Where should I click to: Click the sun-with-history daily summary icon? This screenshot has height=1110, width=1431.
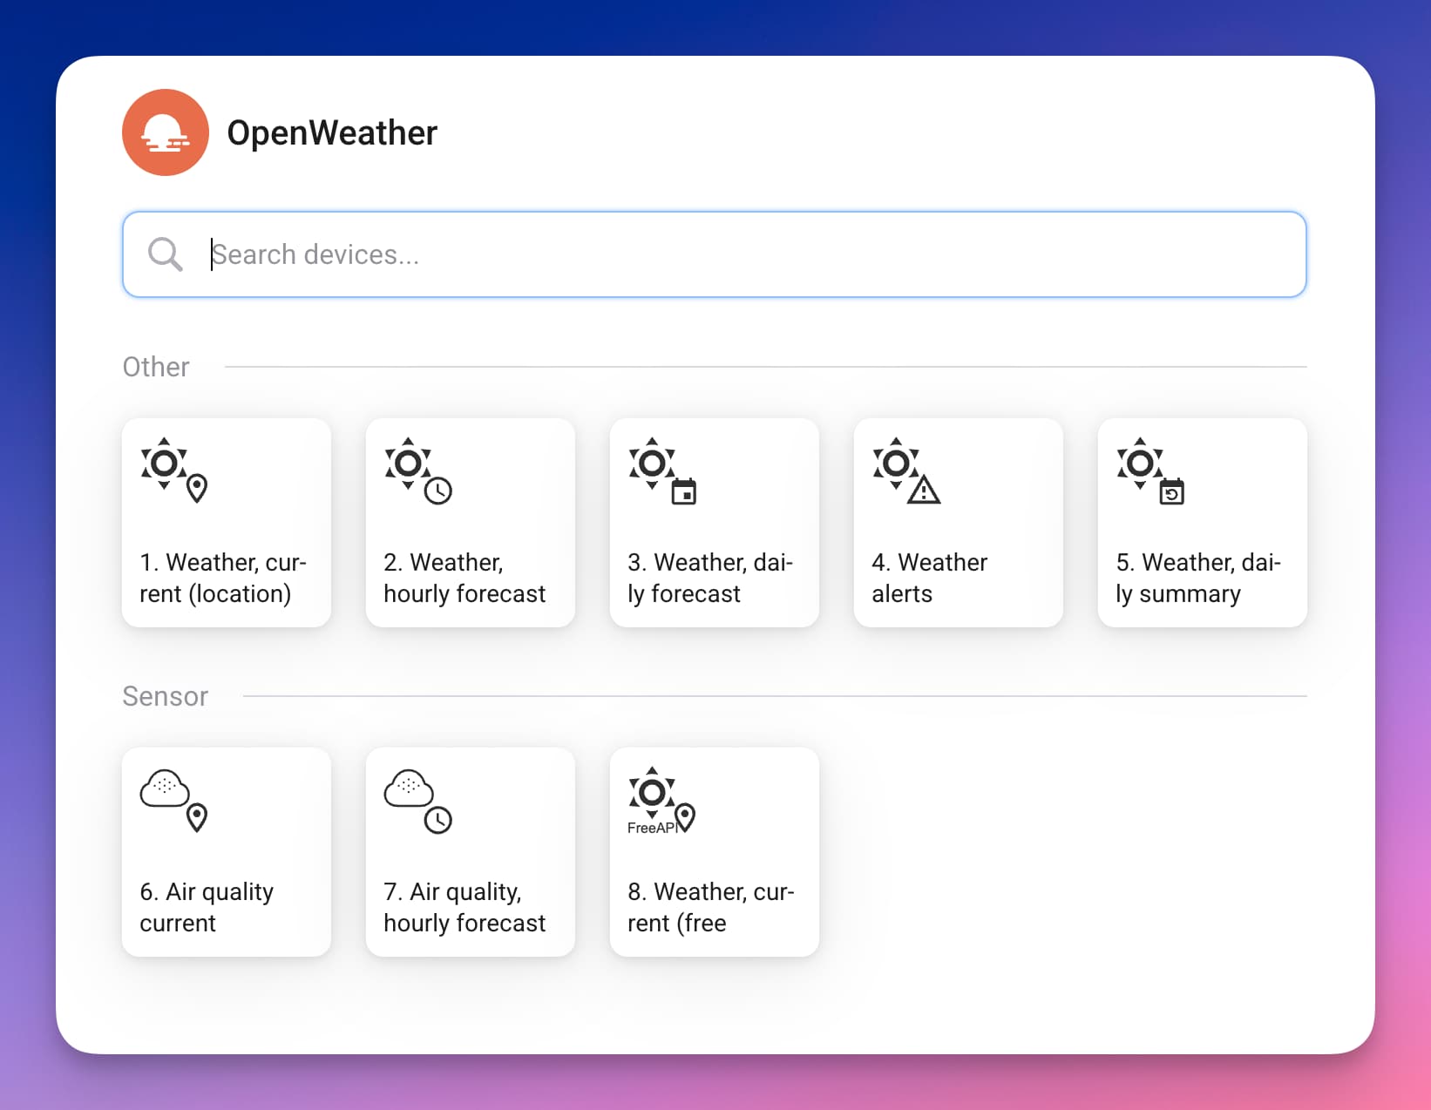1150,470
